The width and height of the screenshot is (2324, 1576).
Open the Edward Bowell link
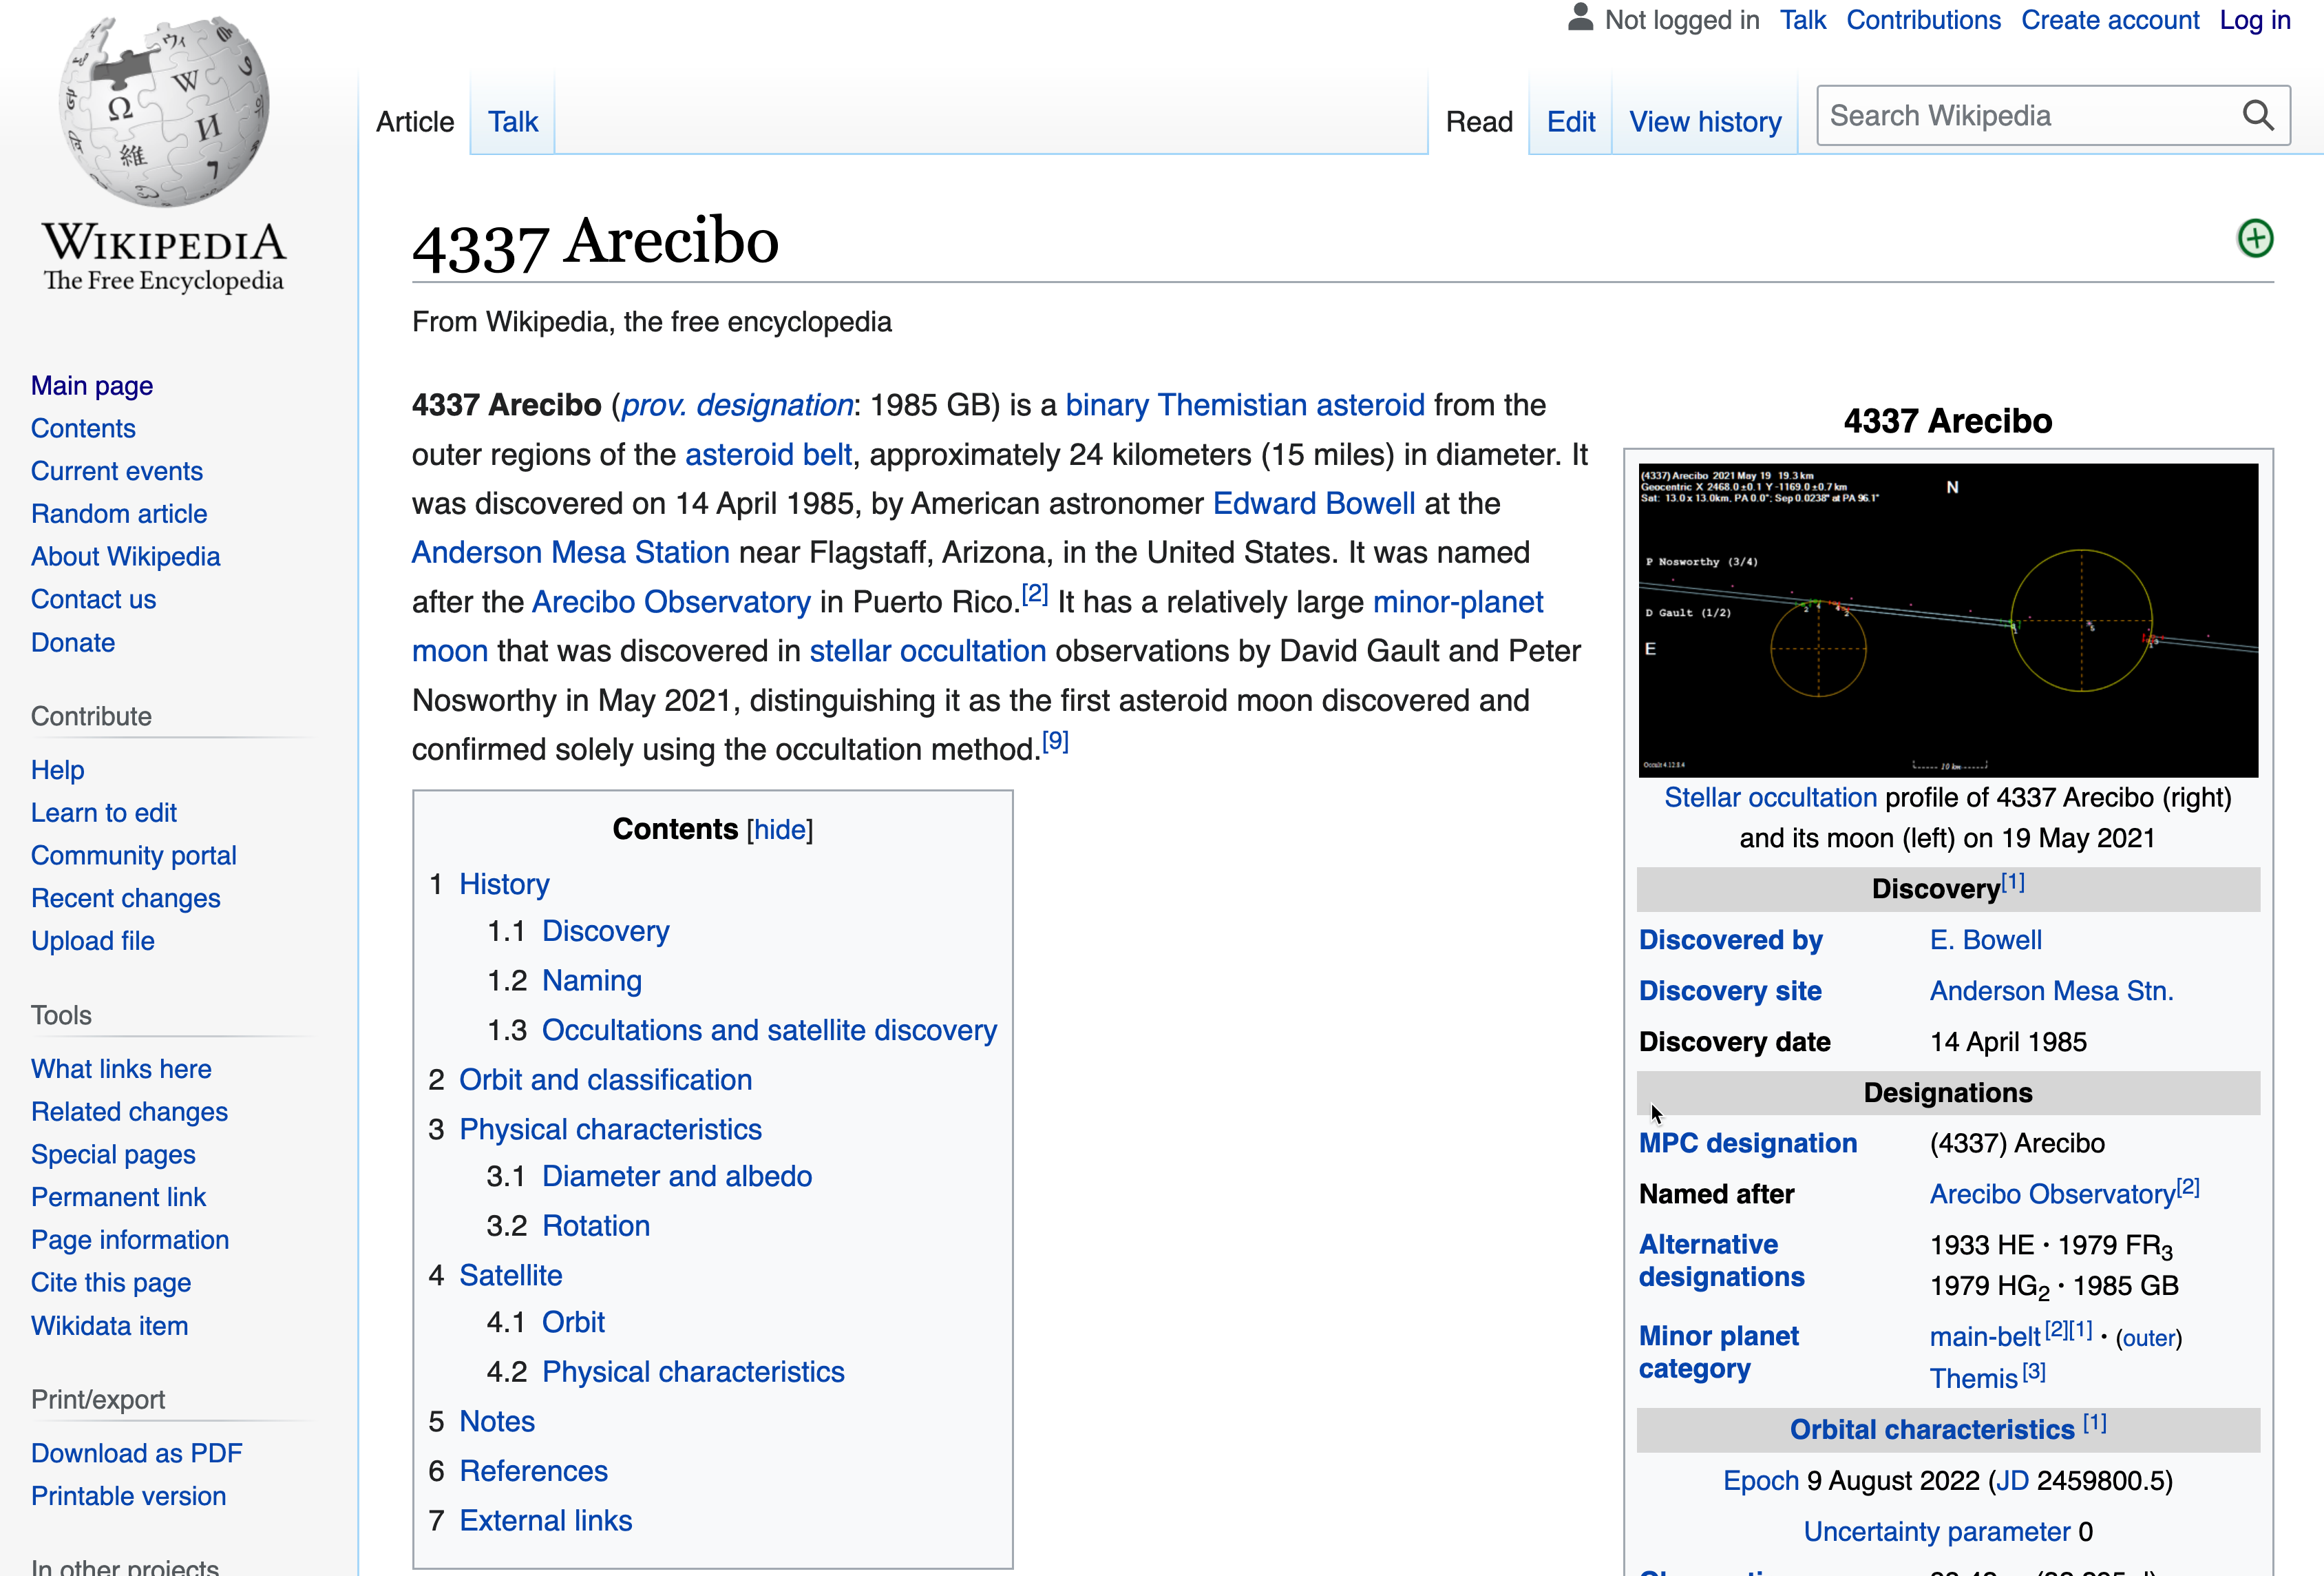(1313, 504)
